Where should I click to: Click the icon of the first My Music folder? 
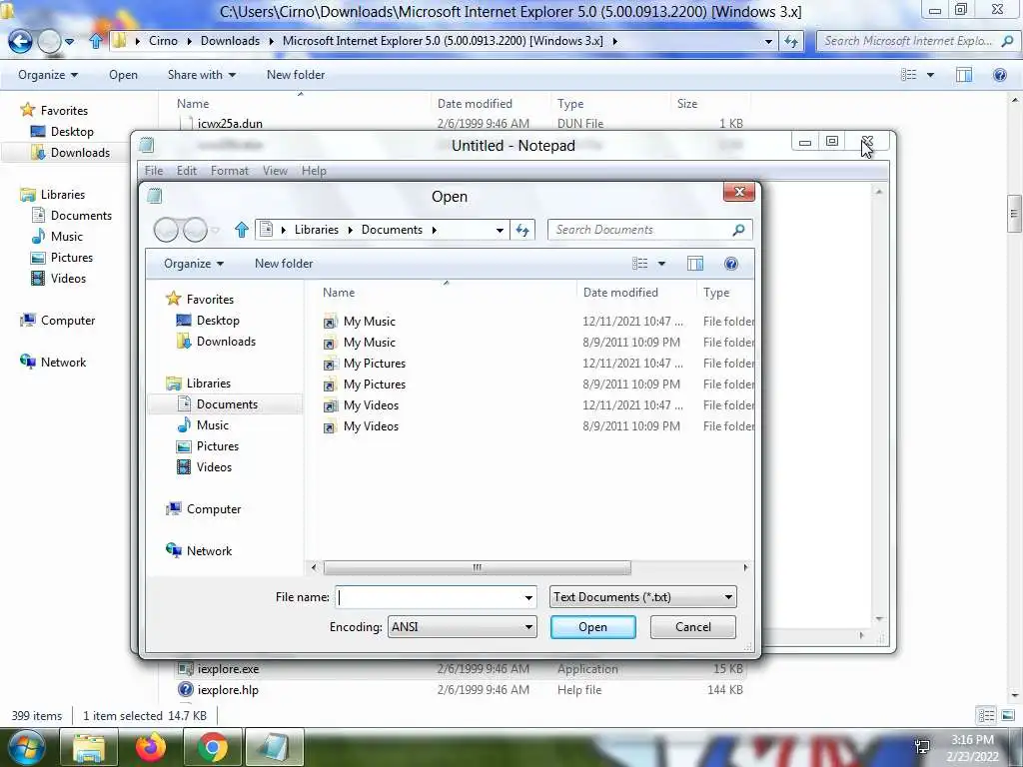coord(330,322)
